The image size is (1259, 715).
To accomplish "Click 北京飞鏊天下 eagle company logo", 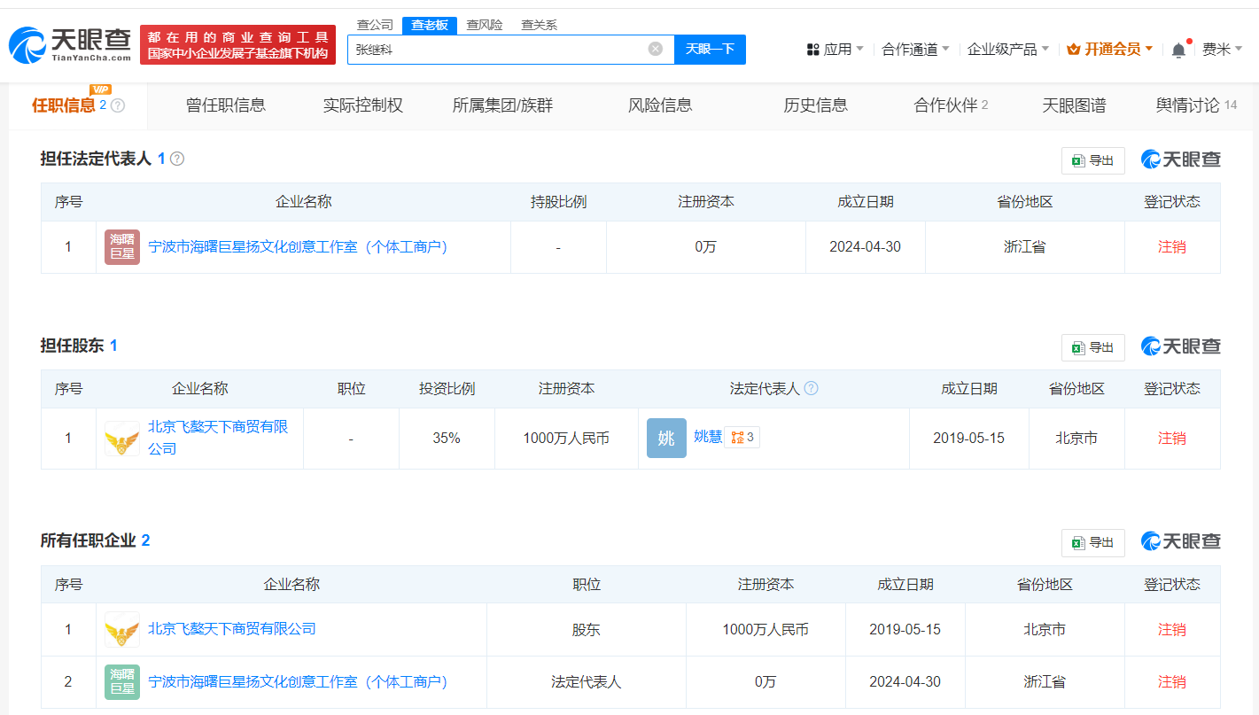I will [x=121, y=438].
